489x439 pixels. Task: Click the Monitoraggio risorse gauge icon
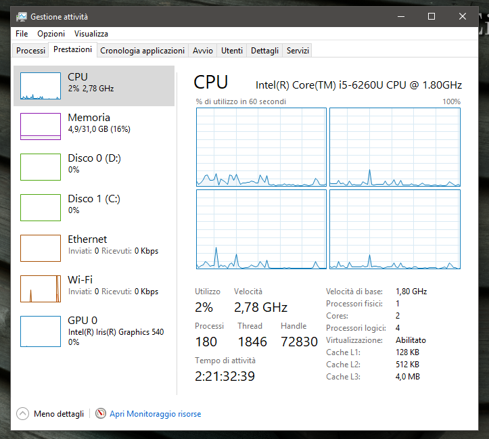coord(100,414)
